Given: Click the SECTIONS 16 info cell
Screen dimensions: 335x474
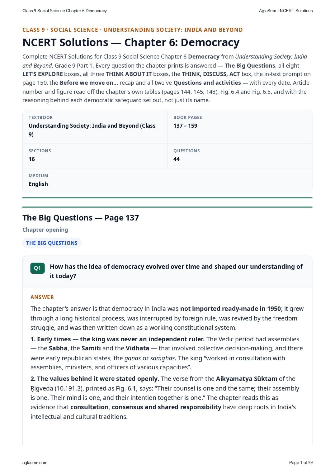Looking at the screenshot, I should [95, 156].
